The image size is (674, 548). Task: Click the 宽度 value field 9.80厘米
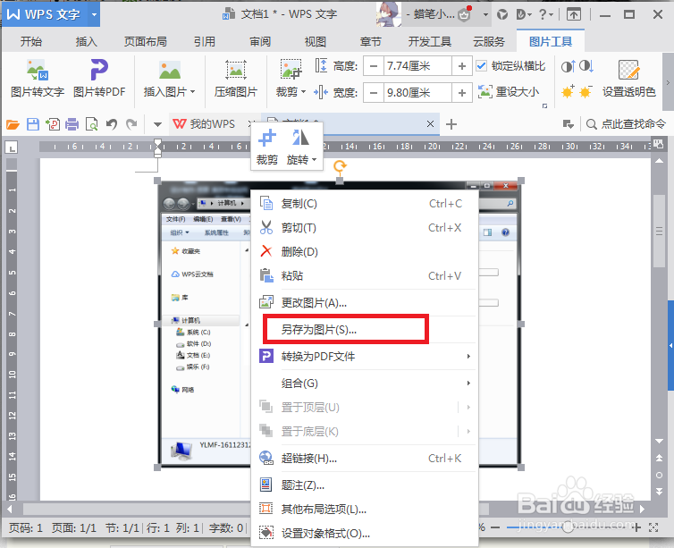pyautogui.click(x=417, y=92)
